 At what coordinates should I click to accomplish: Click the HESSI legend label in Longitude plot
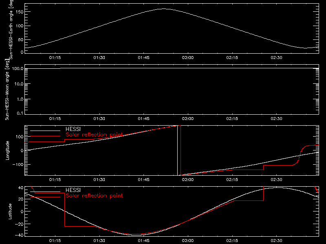coord(73,129)
